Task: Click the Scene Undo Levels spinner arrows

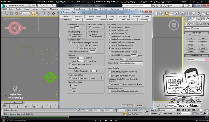Action: [x=80, y=28]
